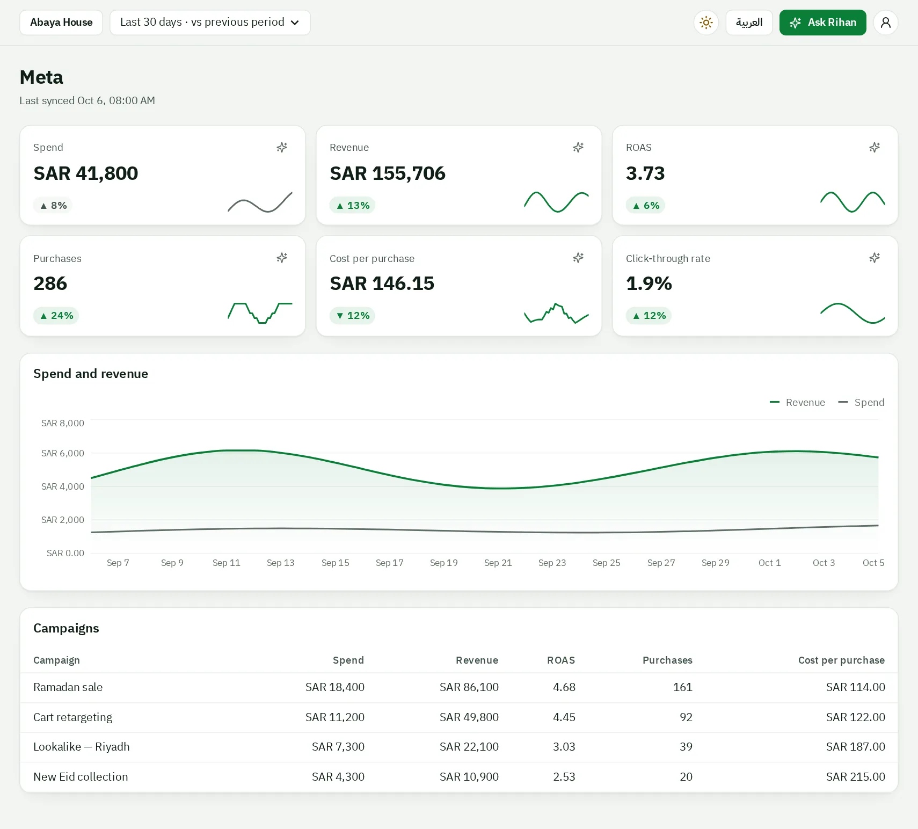Viewport: 918px width, 829px height.
Task: Open the user profile icon
Action: click(x=886, y=23)
